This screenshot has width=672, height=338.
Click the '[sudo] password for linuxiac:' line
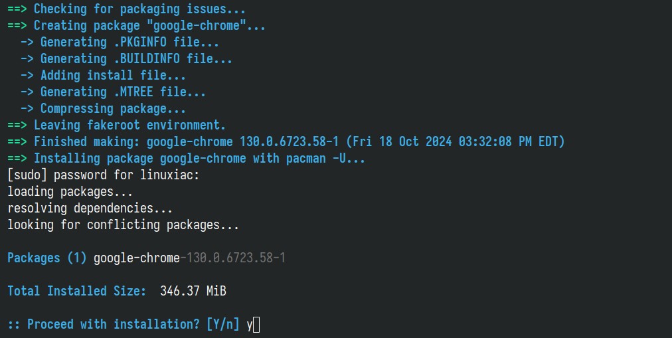pos(104,175)
